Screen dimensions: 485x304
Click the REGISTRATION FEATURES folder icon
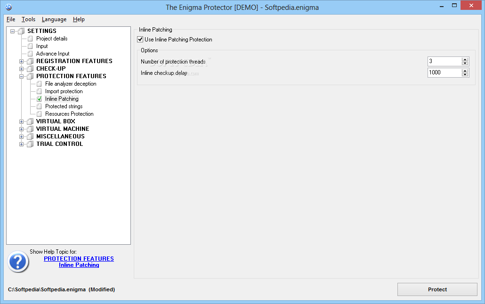[30, 61]
